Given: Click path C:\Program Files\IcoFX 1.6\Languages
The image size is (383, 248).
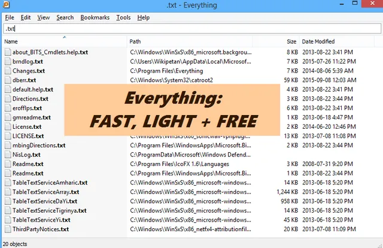Looking at the screenshot, I should pos(180,164).
